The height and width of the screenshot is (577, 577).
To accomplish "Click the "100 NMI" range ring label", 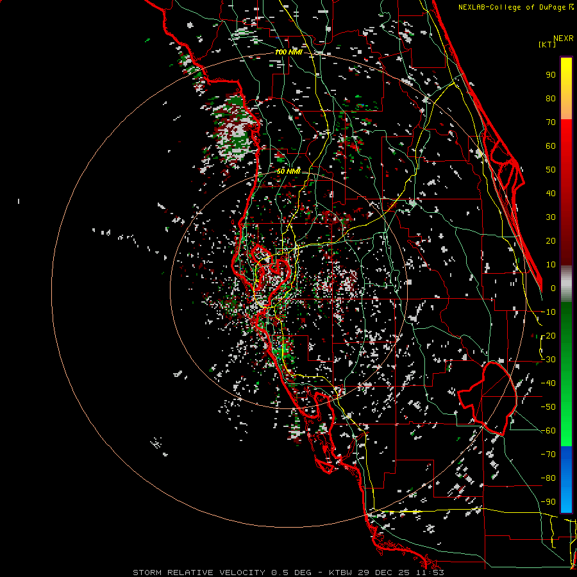I will pyautogui.click(x=288, y=53).
